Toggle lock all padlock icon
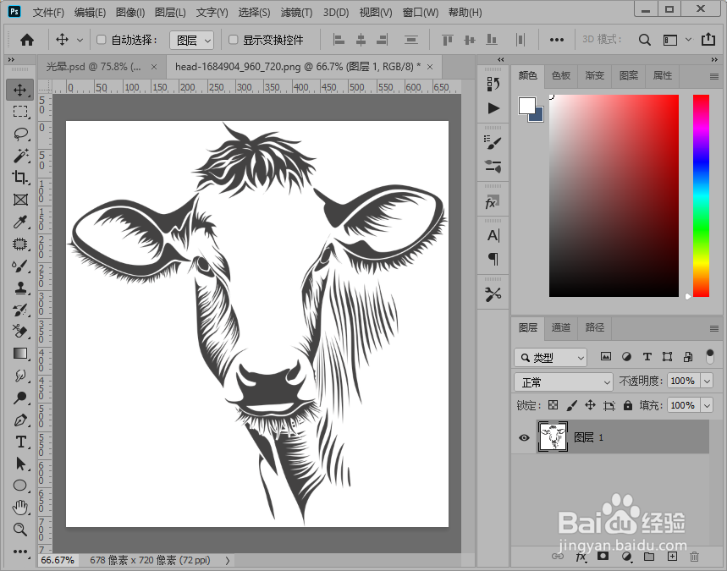 (628, 405)
